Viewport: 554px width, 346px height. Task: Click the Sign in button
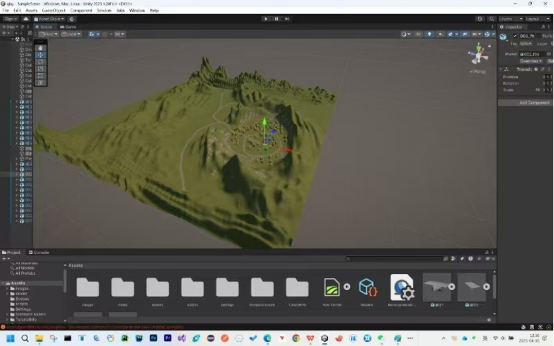point(10,19)
